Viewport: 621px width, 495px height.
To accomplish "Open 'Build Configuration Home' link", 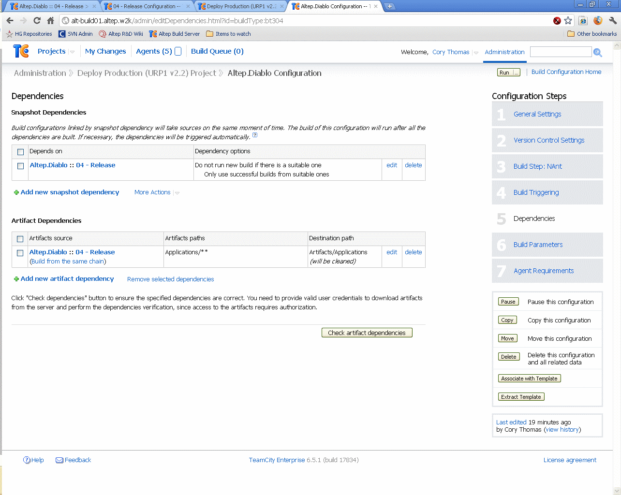I will point(566,72).
